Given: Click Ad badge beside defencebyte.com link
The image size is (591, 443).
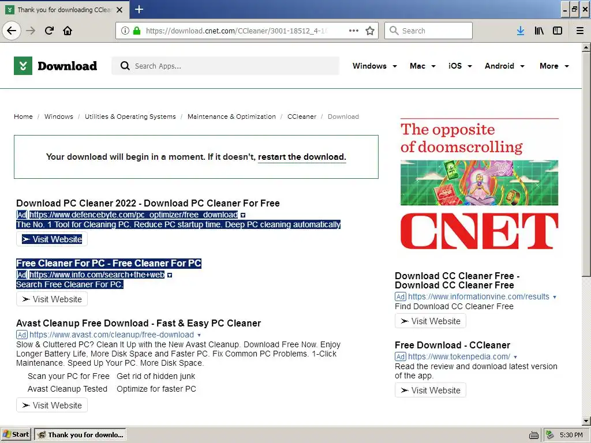Looking at the screenshot, I should pos(22,215).
